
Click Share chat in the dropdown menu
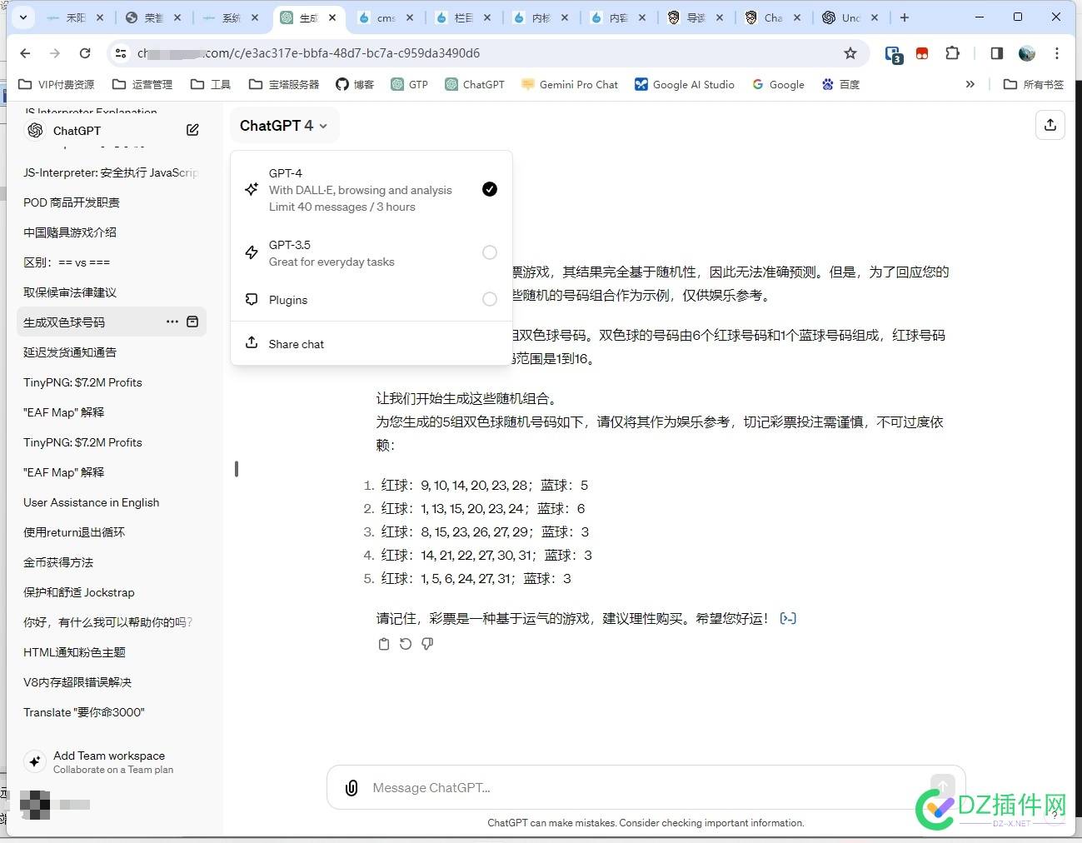click(x=371, y=344)
